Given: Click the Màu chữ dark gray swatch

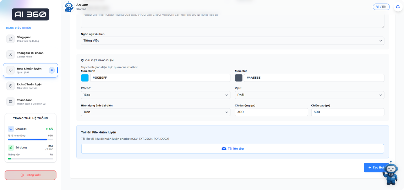Looking at the screenshot, I should [x=239, y=78].
